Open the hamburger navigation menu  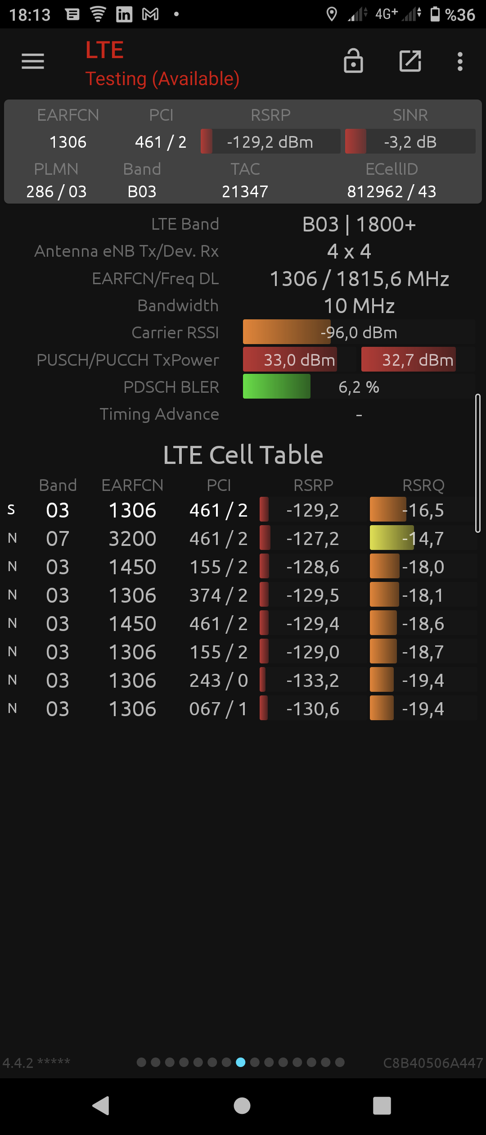[33, 61]
